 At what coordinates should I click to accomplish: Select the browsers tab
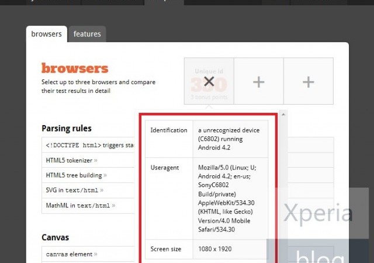point(46,34)
